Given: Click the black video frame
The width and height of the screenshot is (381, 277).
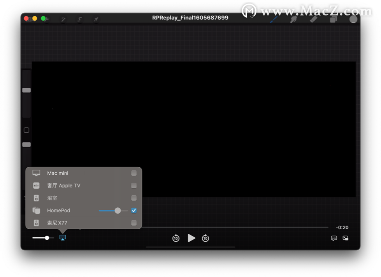Looking at the screenshot, I should [x=194, y=129].
